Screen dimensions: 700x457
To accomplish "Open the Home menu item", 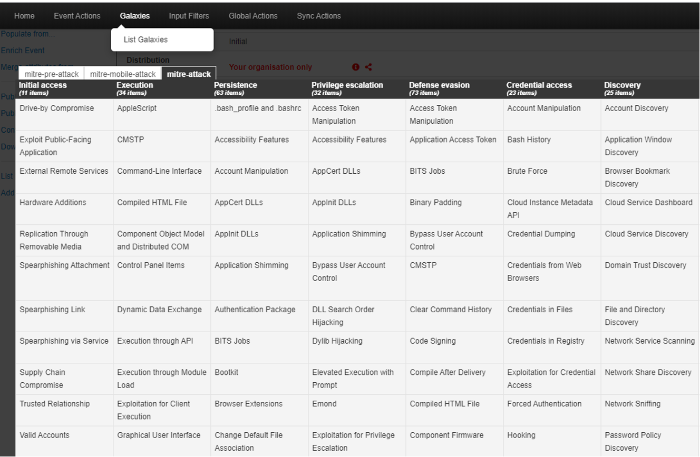I will tap(24, 16).
